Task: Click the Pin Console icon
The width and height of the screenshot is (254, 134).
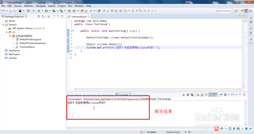Action: tap(221, 95)
